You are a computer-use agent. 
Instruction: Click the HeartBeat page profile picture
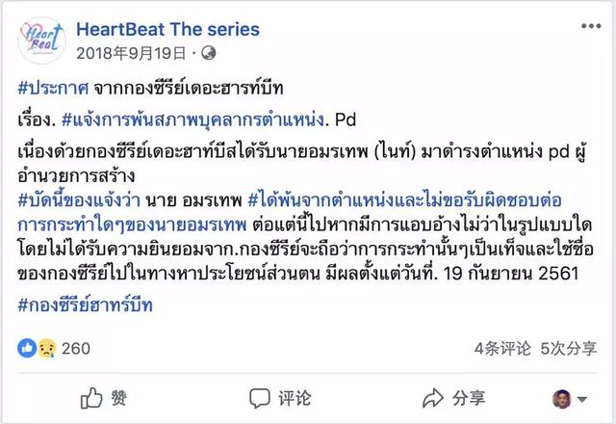[x=39, y=41]
